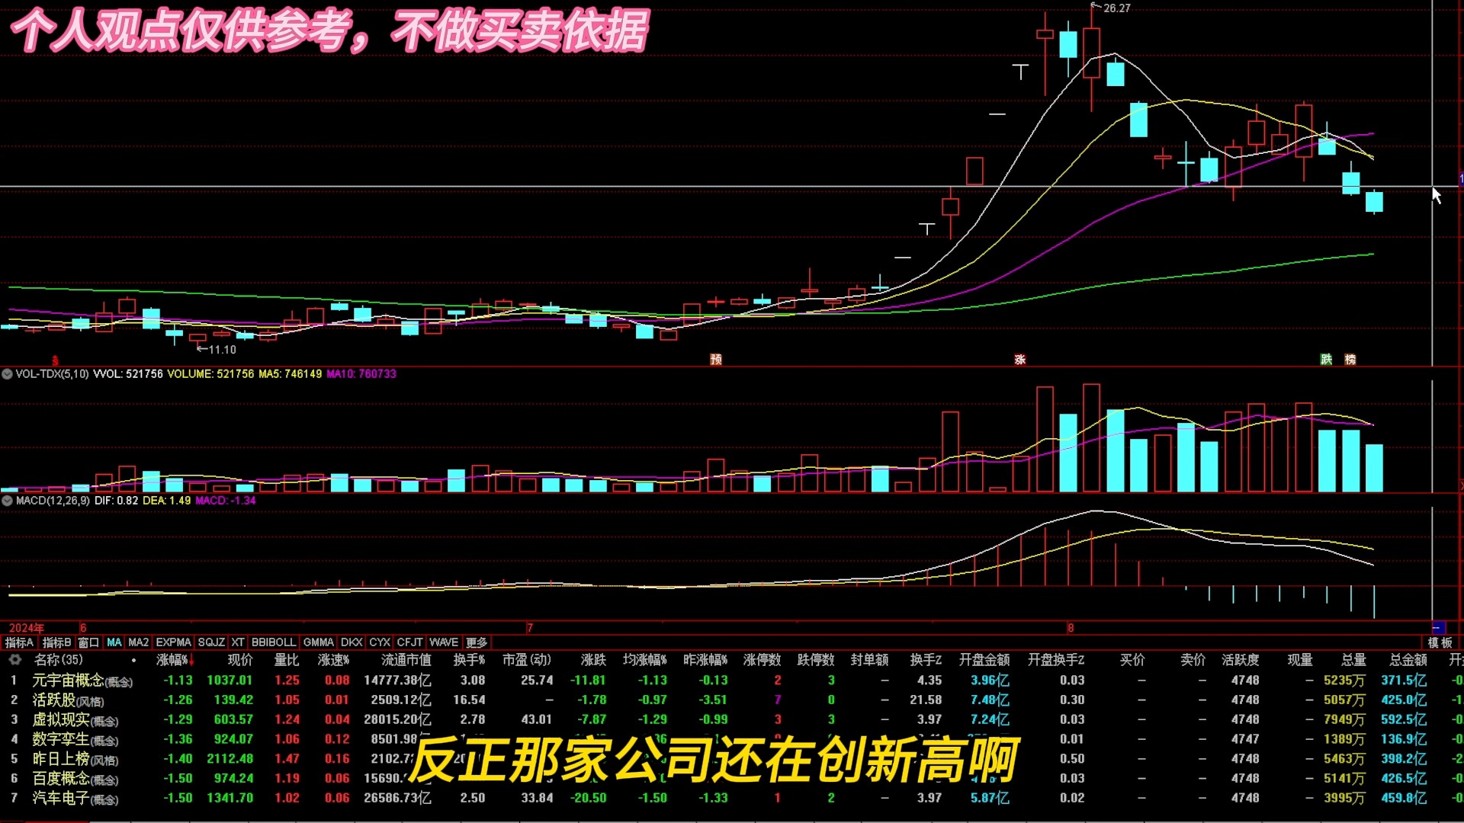Sort by 总金额 column header

click(1408, 660)
